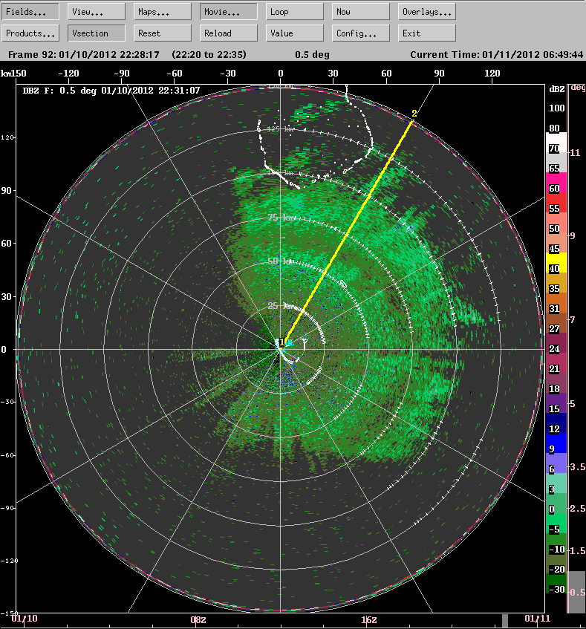The height and width of the screenshot is (629, 586).
Task: Click the 'DBZ F: 0.5 deg' field label
Action: (59, 91)
